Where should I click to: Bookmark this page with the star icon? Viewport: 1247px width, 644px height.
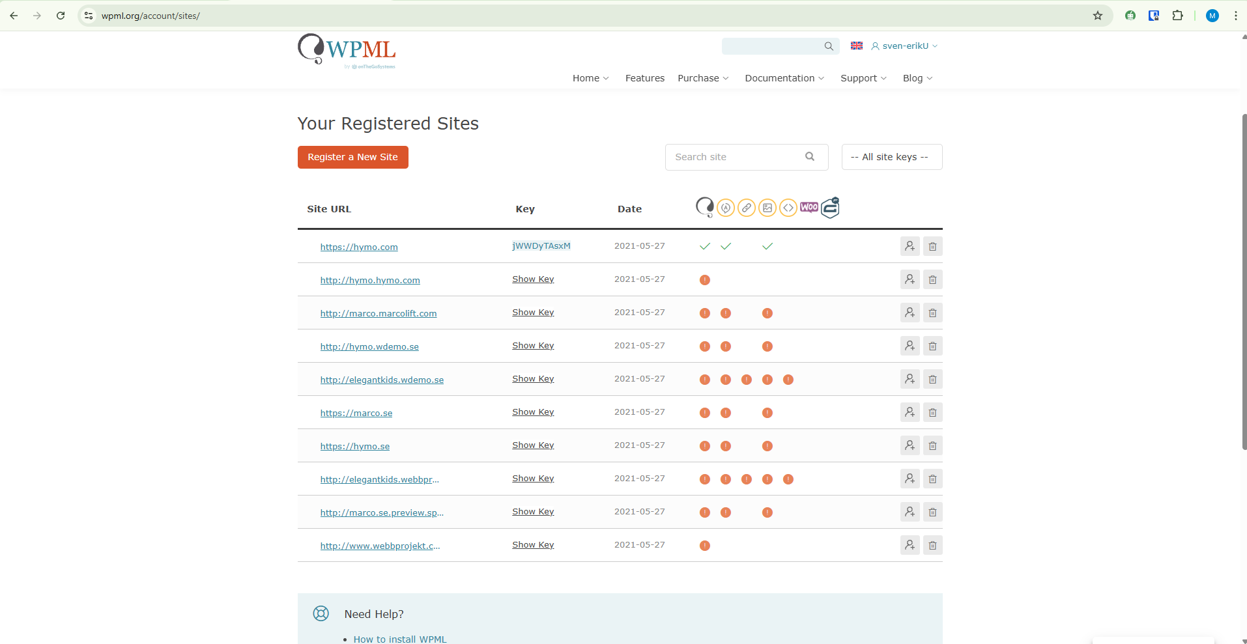pyautogui.click(x=1098, y=16)
